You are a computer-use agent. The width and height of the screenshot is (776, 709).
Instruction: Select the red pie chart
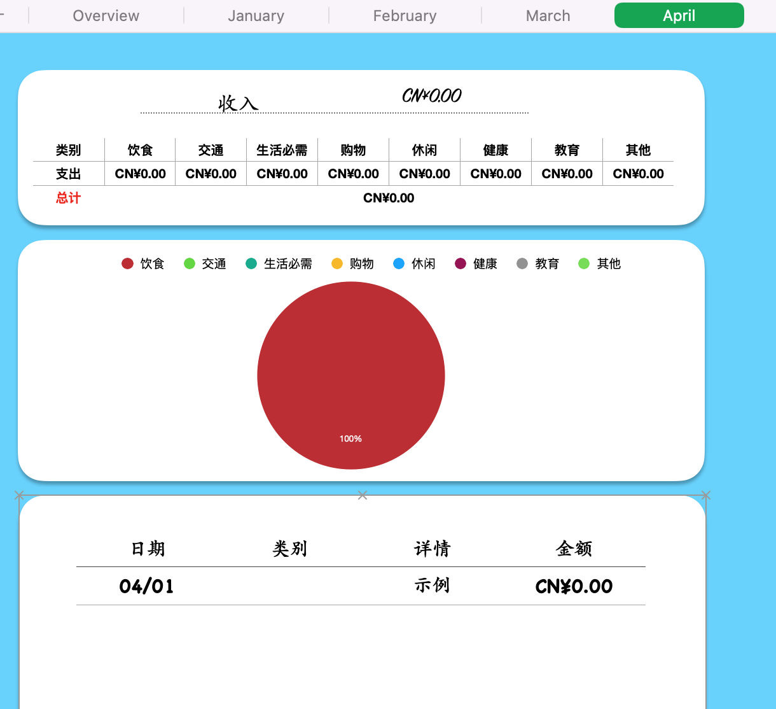351,376
